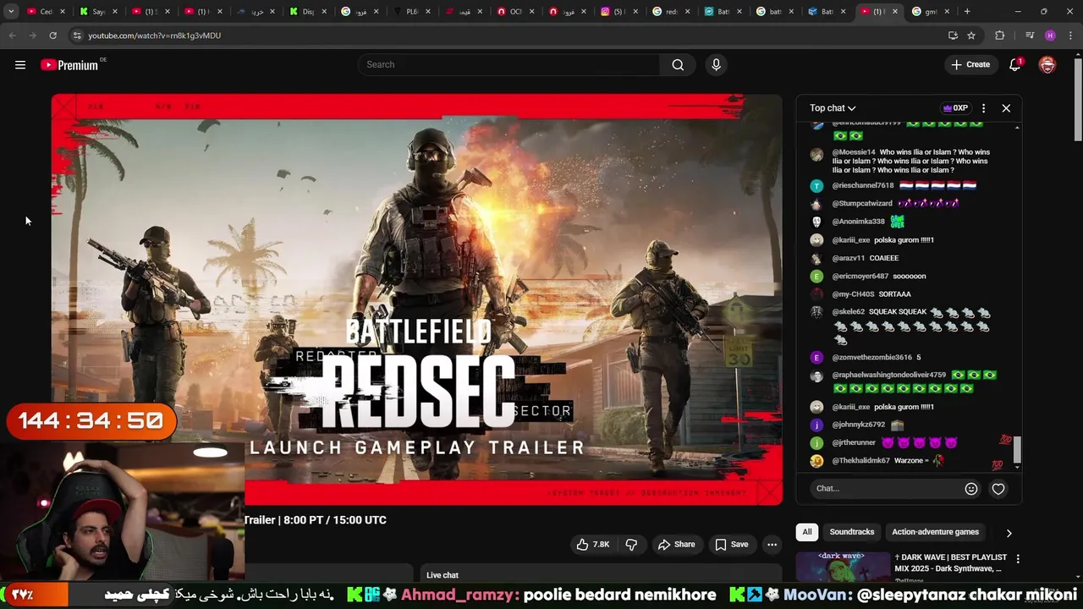The image size is (1083, 609).
Task: Install app icon in address bar
Action: (953, 36)
